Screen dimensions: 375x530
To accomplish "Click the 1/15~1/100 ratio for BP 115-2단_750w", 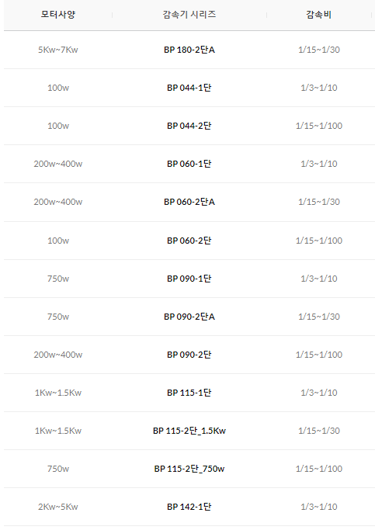I will (x=319, y=469).
